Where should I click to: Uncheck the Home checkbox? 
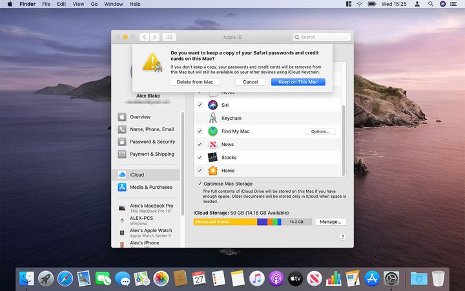coord(200,171)
